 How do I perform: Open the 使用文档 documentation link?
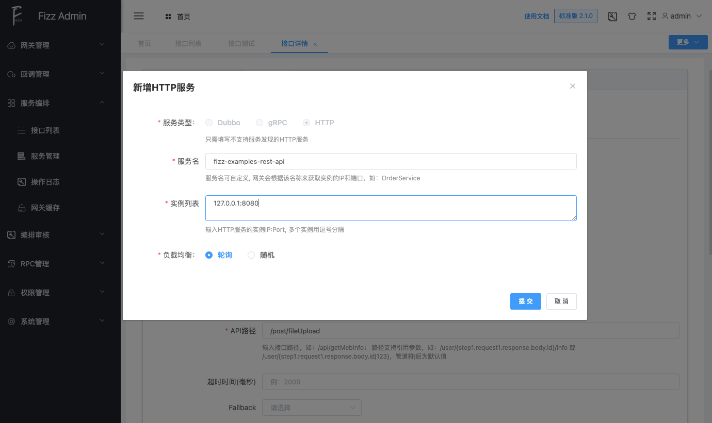537,16
